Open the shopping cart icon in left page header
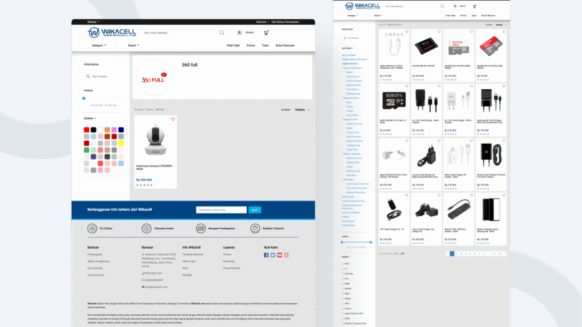This screenshot has width=582, height=327. (x=267, y=32)
